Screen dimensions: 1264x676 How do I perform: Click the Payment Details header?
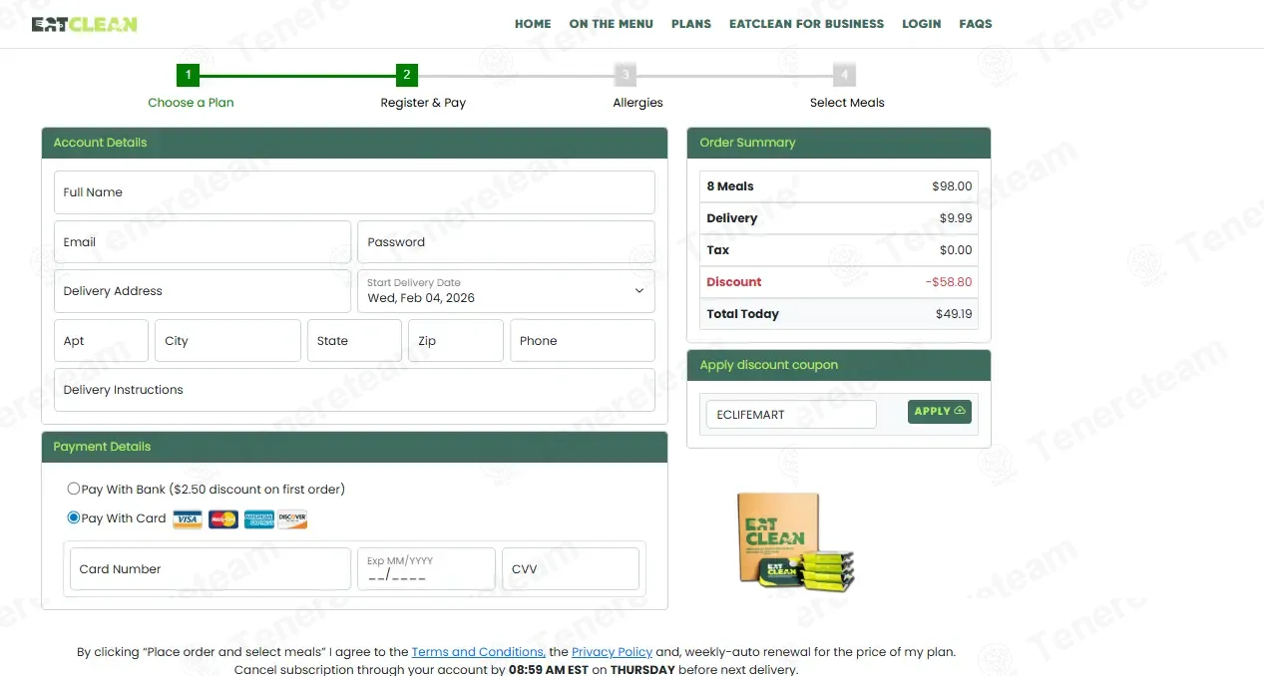point(354,447)
